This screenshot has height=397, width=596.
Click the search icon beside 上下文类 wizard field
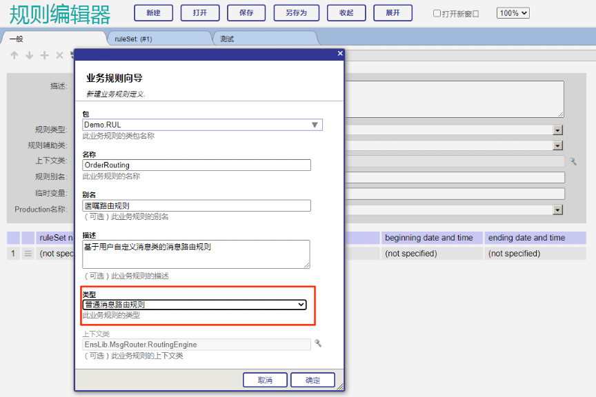[318, 343]
